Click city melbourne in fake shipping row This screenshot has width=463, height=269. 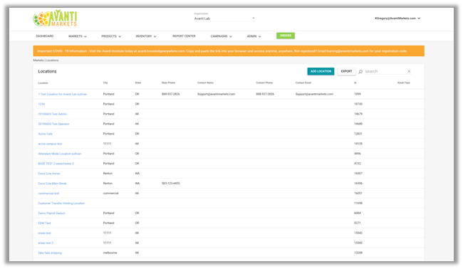click(110, 253)
